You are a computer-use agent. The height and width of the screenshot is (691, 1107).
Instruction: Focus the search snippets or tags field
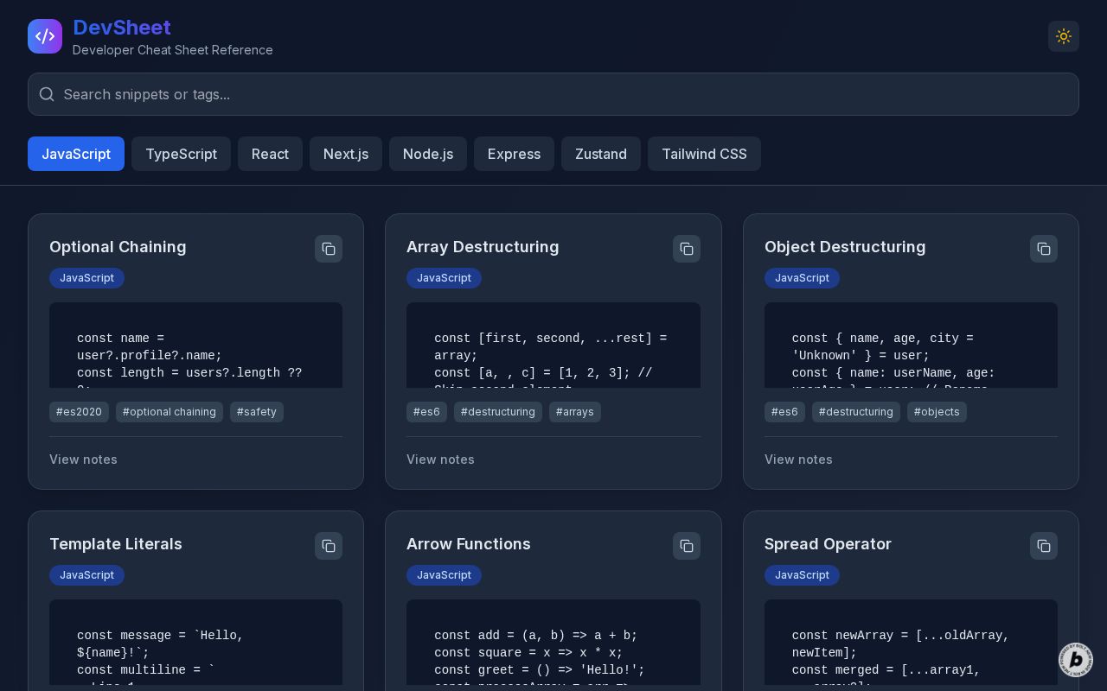[553, 94]
